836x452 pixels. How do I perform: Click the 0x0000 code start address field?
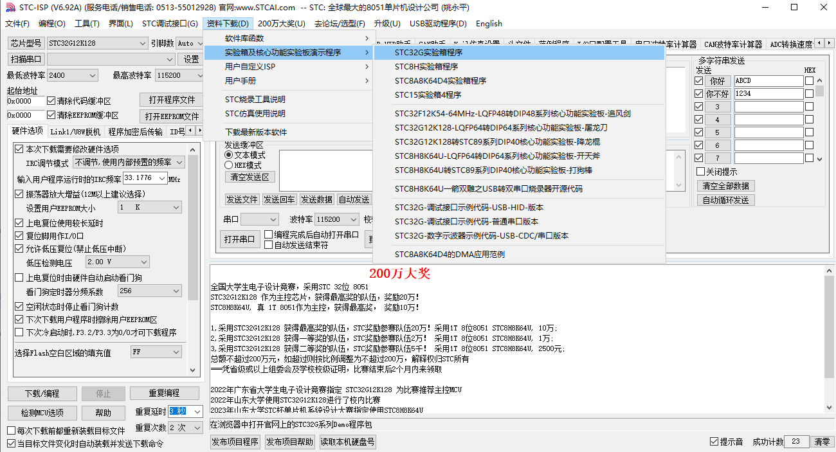26,101
